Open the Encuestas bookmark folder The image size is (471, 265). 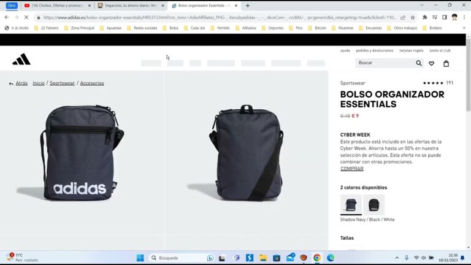click(x=370, y=28)
